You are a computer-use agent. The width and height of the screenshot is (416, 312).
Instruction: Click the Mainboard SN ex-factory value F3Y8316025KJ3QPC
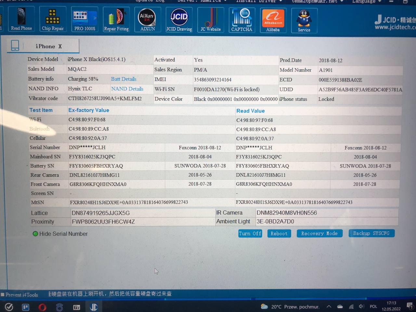click(92, 157)
